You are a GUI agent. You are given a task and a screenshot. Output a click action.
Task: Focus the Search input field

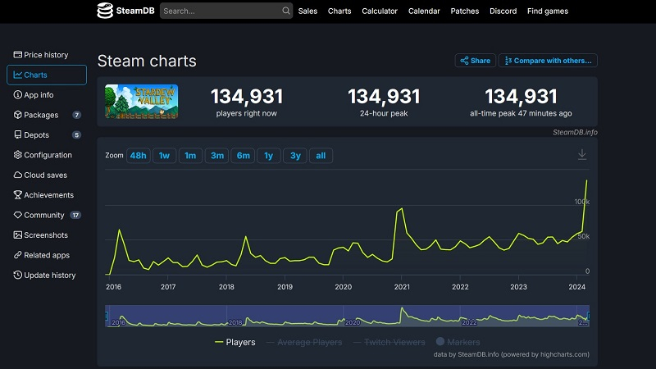pos(226,11)
